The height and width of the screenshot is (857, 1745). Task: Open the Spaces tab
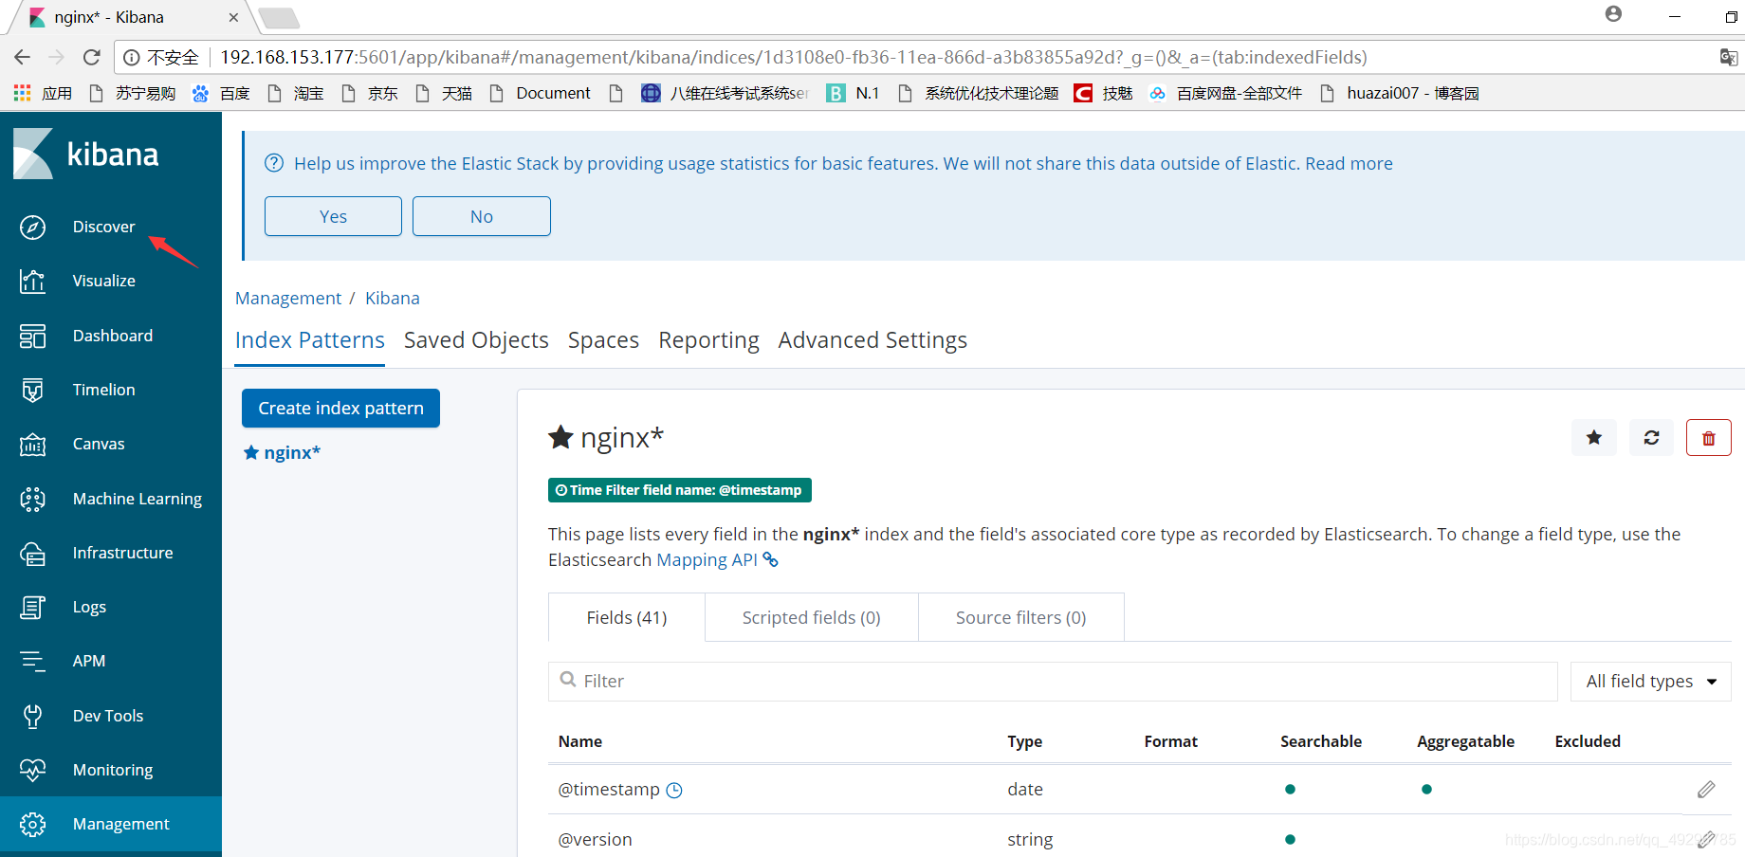[603, 340]
